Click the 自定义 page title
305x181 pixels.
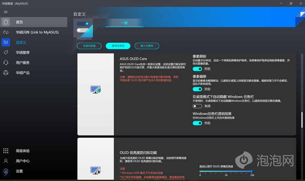79,14
